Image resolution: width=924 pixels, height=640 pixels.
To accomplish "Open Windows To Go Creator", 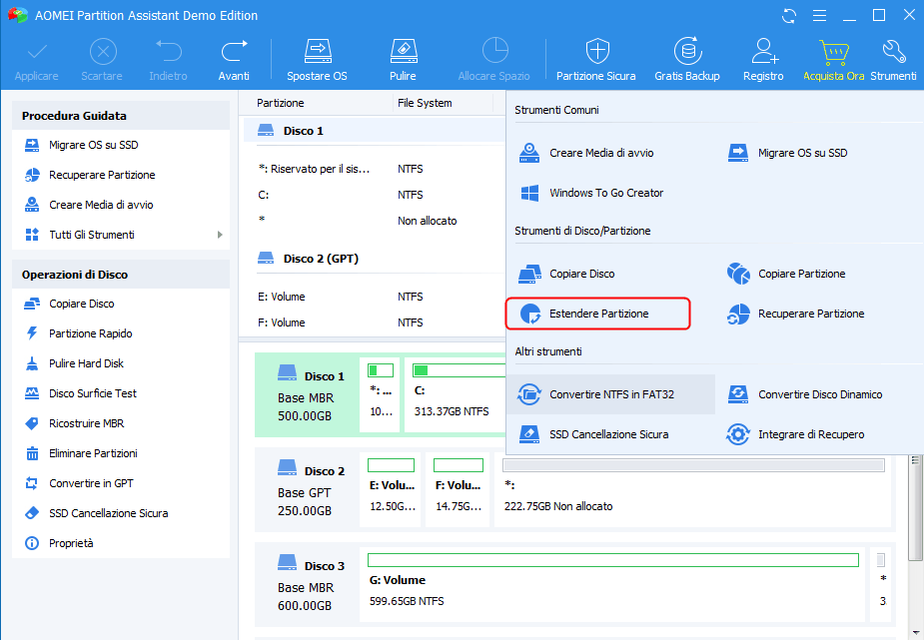I will (591, 193).
